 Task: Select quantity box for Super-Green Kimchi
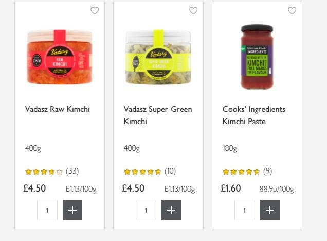click(146, 210)
